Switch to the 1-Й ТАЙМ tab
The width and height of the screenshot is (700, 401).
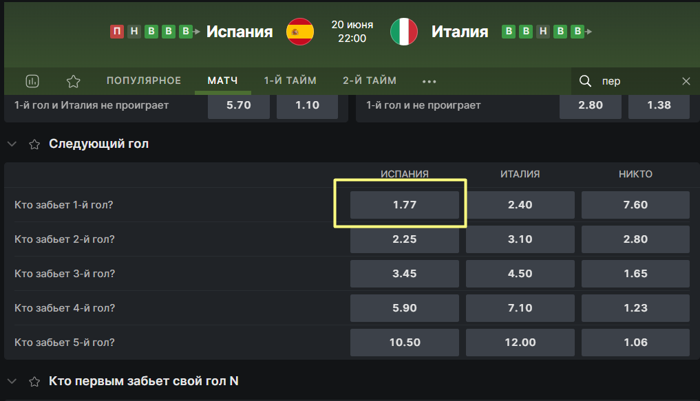(290, 80)
